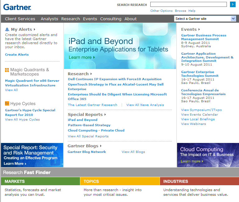Click the Magic Quadrants orange grid icon
This screenshot has width=239, height=202.
coord(7,70)
